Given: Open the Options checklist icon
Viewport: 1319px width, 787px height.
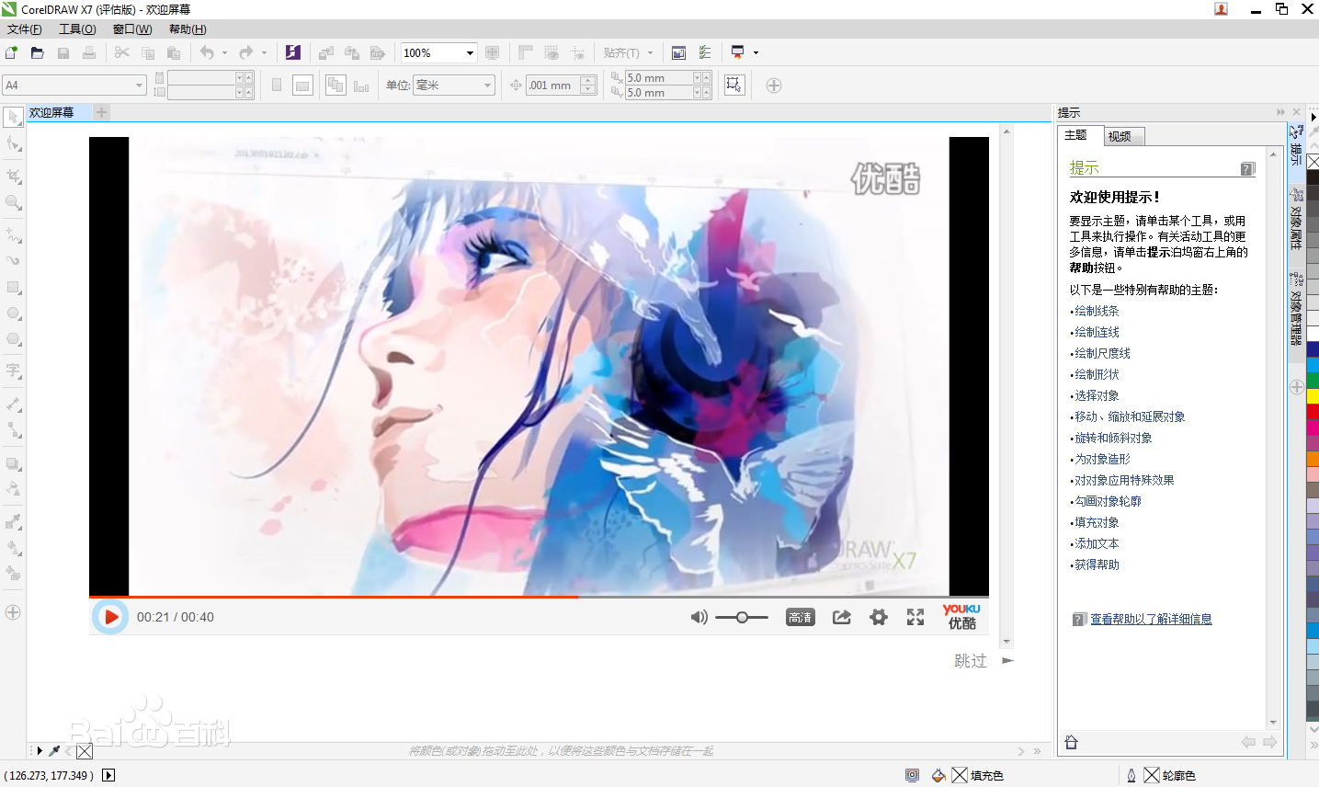Looking at the screenshot, I should click(x=705, y=53).
